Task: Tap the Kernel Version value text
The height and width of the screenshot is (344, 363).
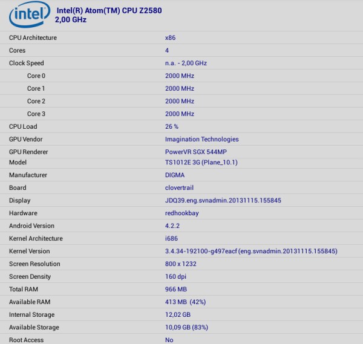Action: point(251,251)
